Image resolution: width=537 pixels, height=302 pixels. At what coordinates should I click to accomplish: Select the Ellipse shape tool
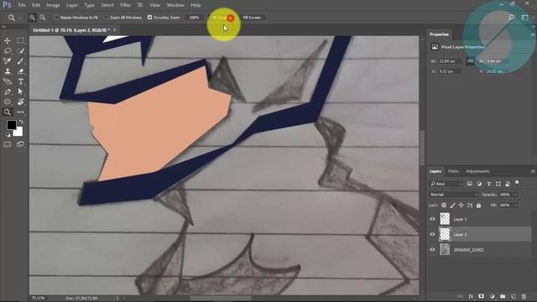point(8,102)
